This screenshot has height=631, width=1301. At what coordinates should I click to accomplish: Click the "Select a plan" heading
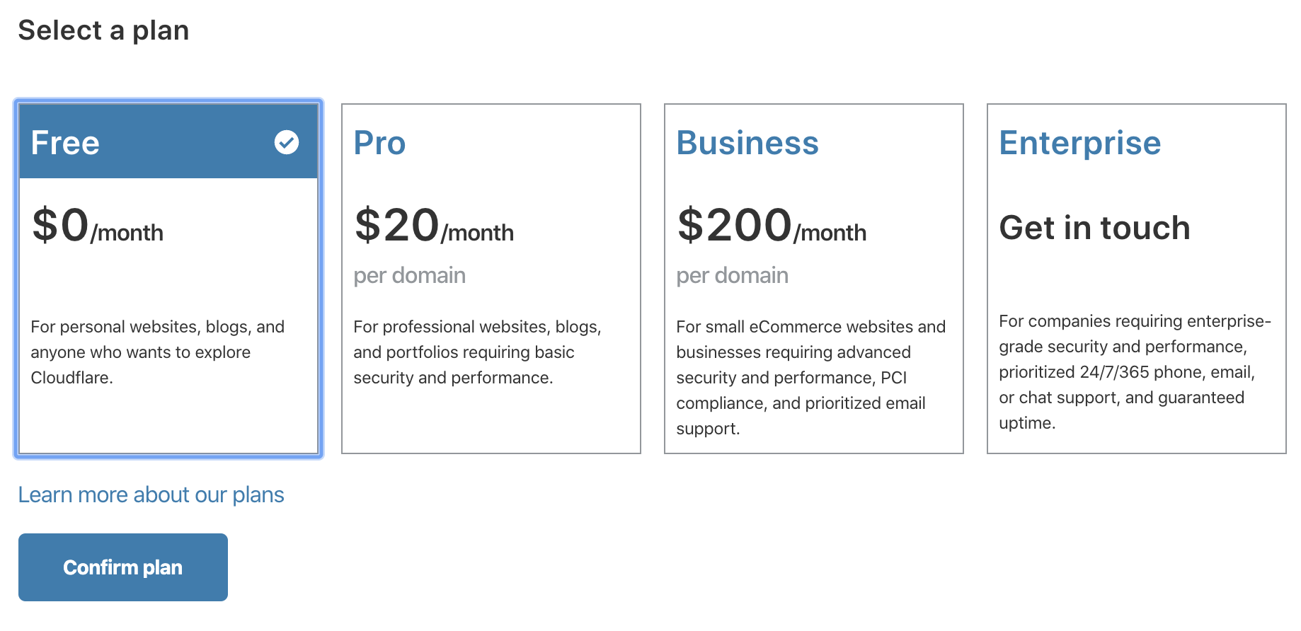(103, 30)
